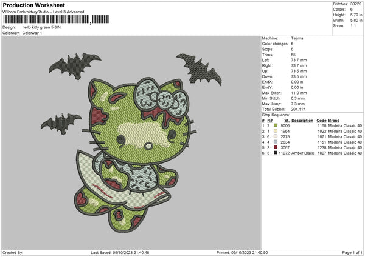The width and height of the screenshot is (365, 257).
Task: Click the Zoom value 1:1
Action: click(353, 25)
